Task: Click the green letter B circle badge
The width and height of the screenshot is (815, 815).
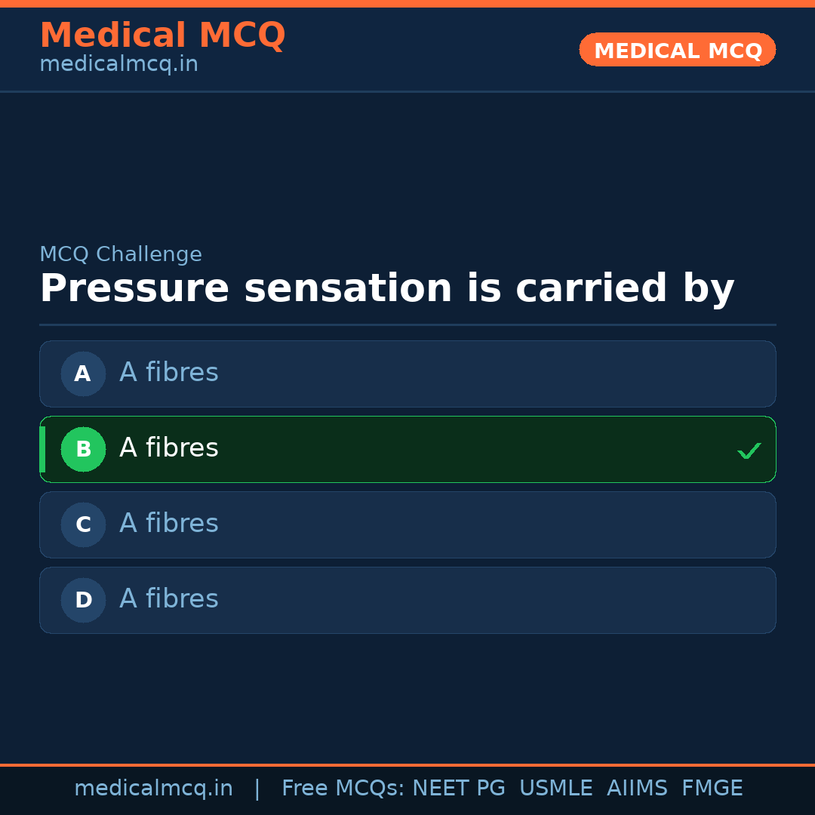Action: [x=83, y=449]
